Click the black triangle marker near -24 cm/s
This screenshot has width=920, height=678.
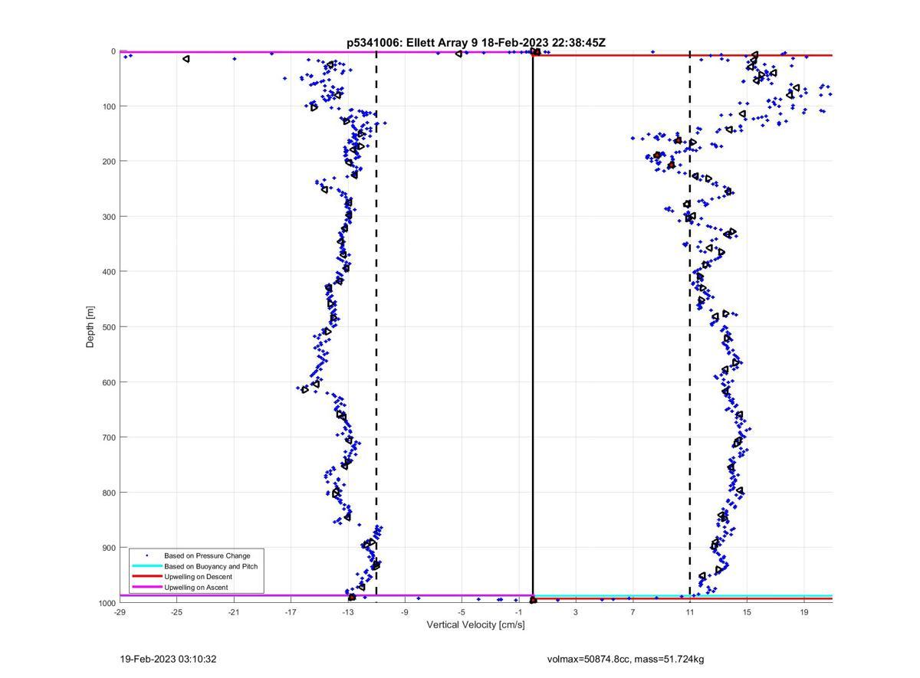(x=186, y=59)
